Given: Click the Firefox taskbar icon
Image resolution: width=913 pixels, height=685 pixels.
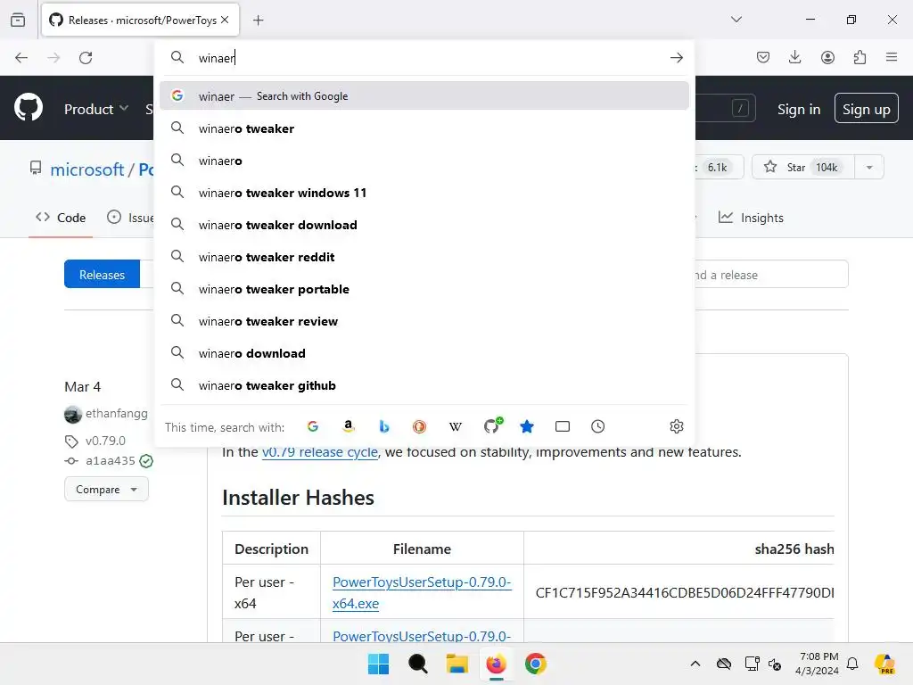Looking at the screenshot, I should tap(496, 664).
